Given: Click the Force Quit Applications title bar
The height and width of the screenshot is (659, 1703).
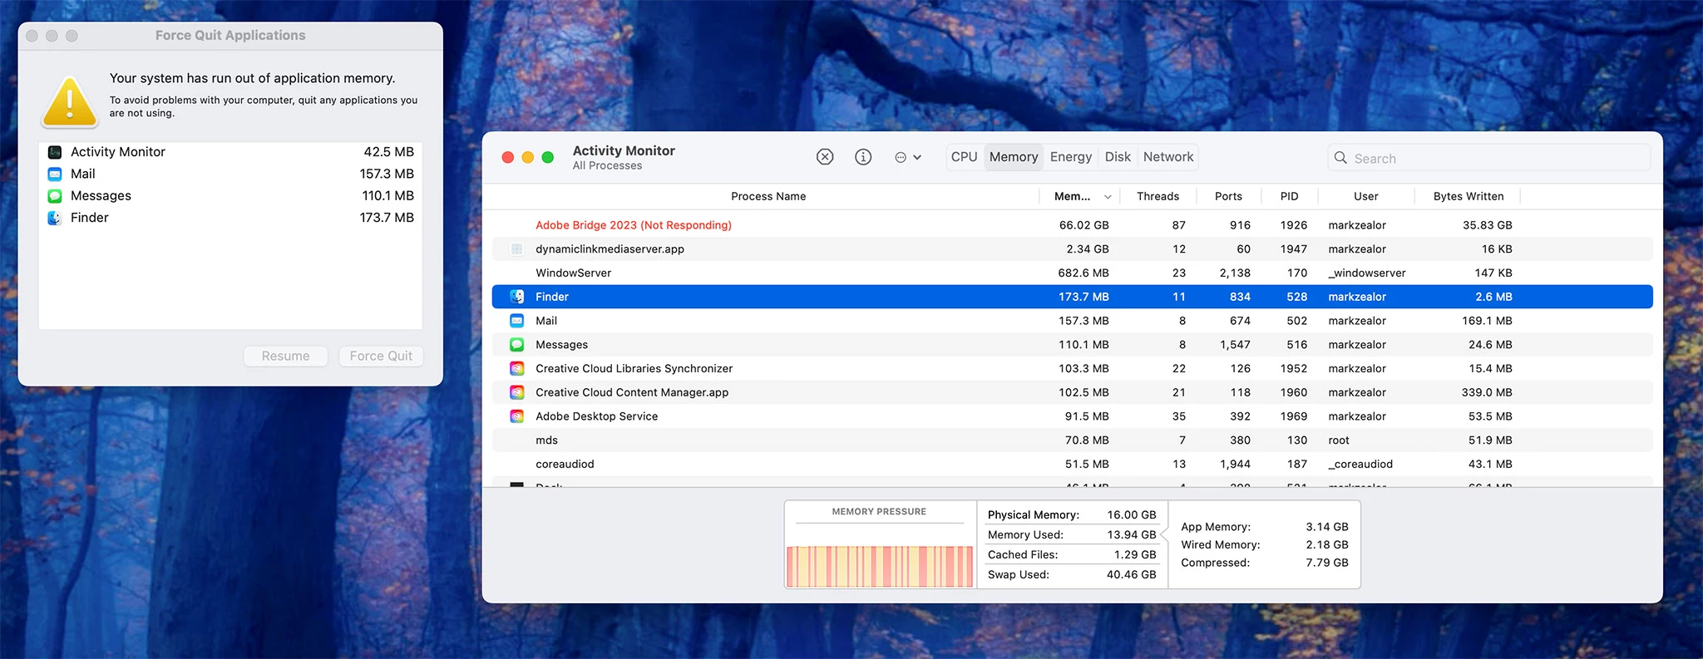Looking at the screenshot, I should pyautogui.click(x=230, y=36).
